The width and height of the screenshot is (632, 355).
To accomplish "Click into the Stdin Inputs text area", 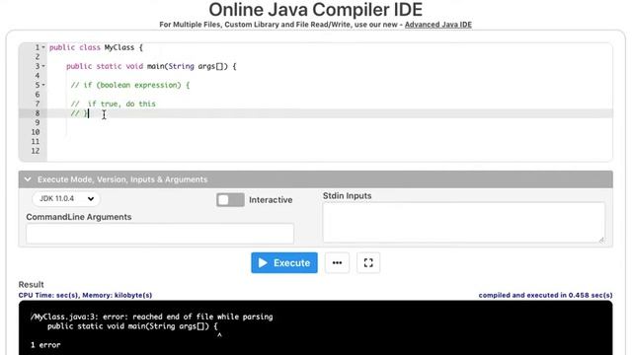I will pyautogui.click(x=464, y=222).
